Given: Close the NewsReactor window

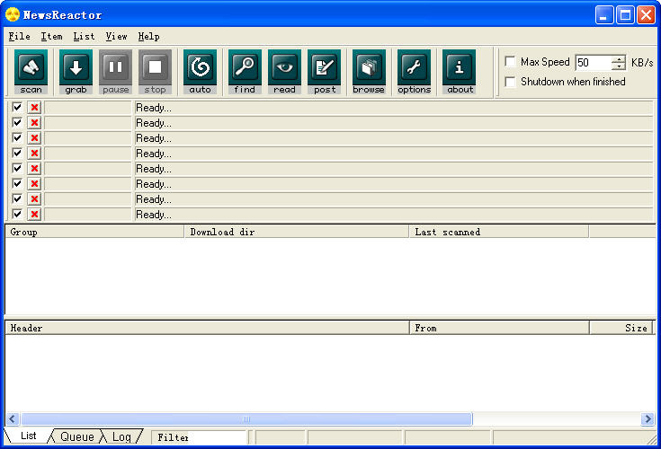Looking at the screenshot, I should pyautogui.click(x=646, y=15).
